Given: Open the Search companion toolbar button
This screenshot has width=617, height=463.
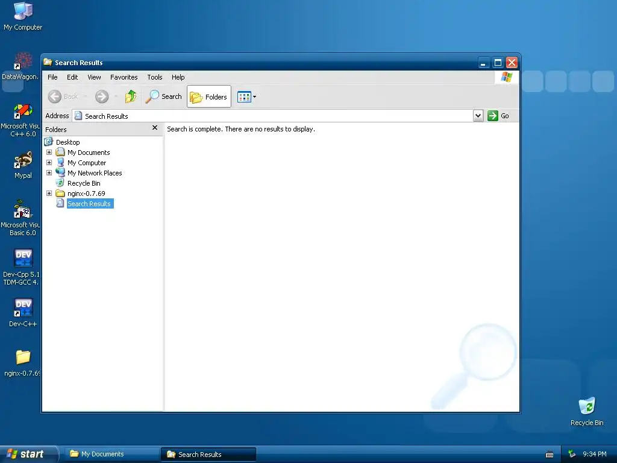Looking at the screenshot, I should point(163,96).
